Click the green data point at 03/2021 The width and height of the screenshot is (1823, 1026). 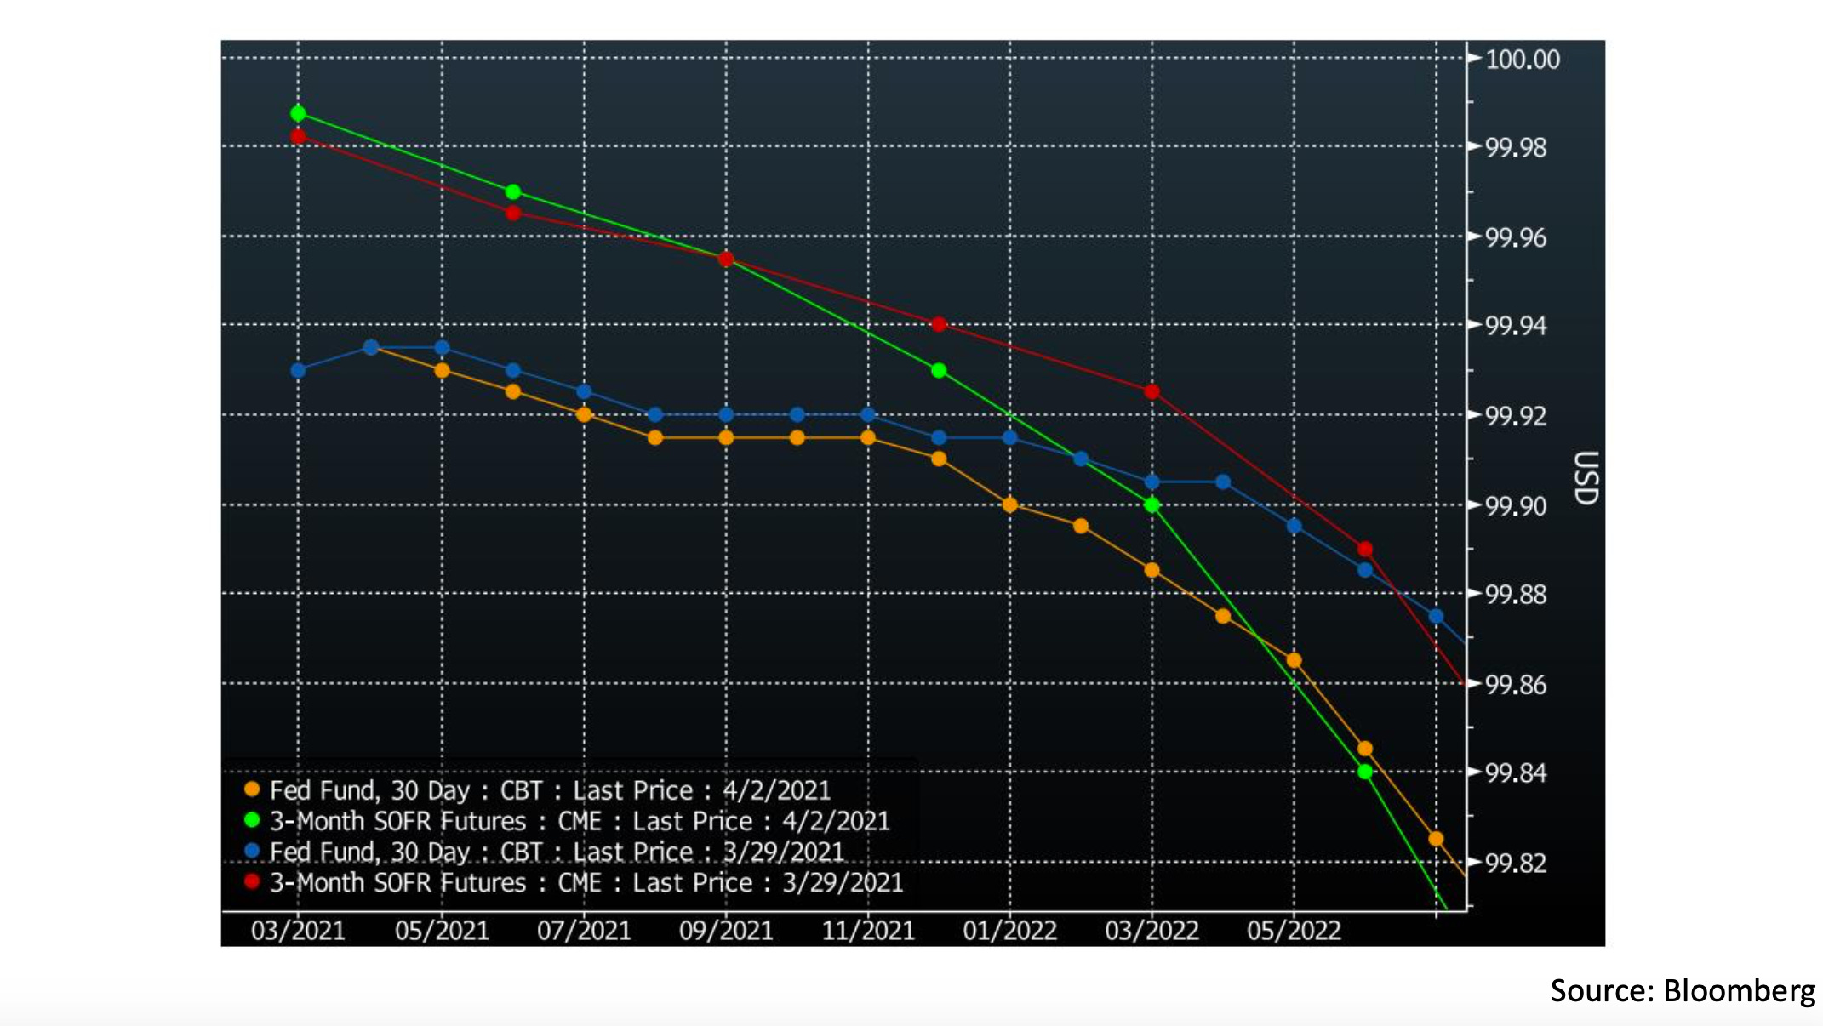coord(298,113)
